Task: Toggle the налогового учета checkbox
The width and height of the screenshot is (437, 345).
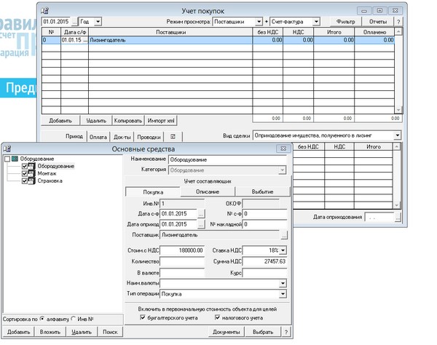Action: click(x=217, y=317)
